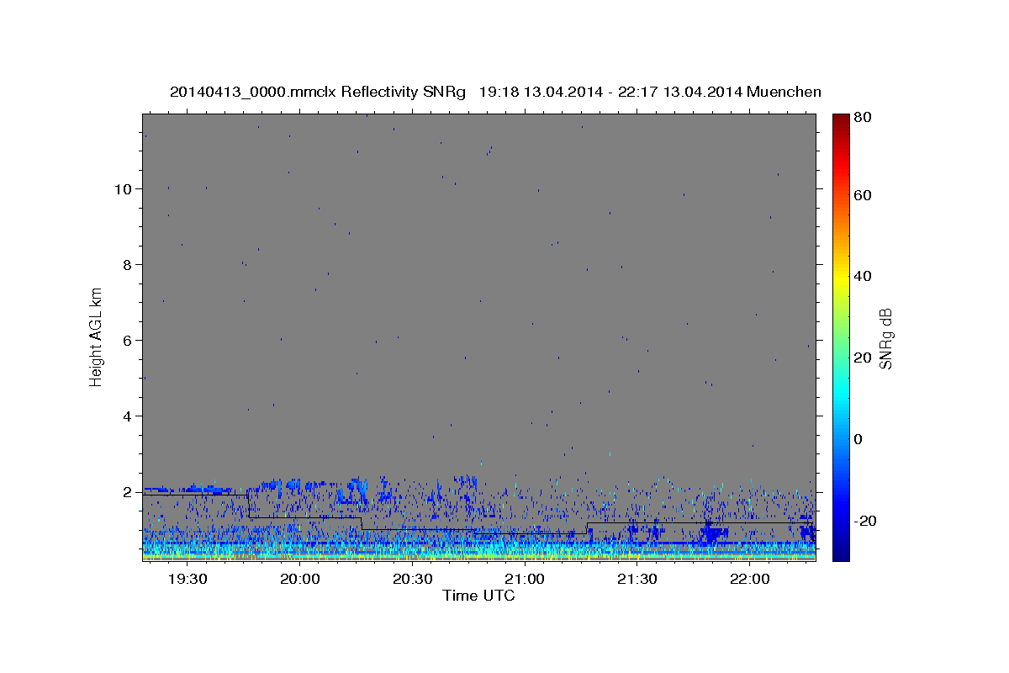Click the 20:30 time tick label
The width and height of the screenshot is (1009, 673).
412,579
